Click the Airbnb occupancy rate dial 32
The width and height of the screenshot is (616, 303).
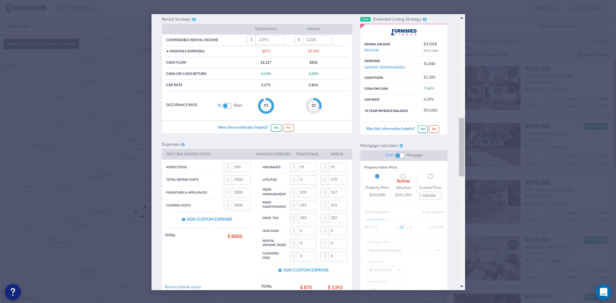click(313, 106)
